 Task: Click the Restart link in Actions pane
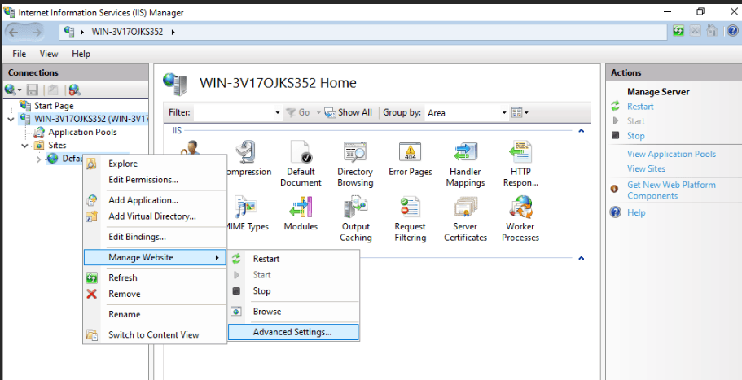(x=640, y=107)
